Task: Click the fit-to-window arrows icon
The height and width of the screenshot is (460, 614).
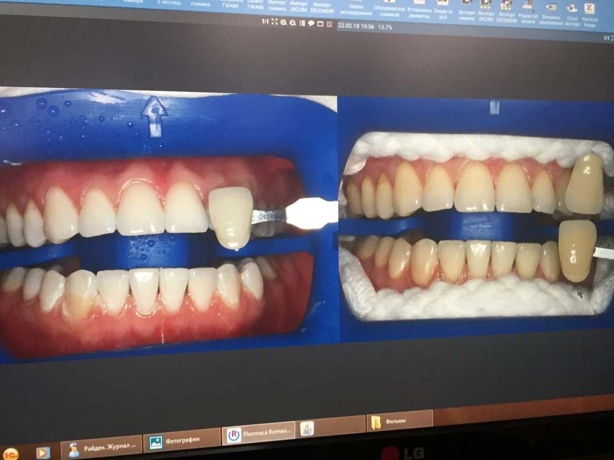Action: [x=274, y=22]
